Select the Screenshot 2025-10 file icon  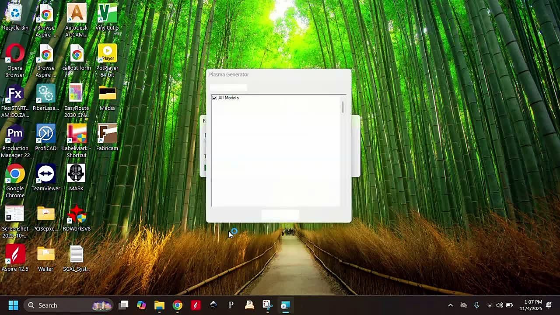15,222
